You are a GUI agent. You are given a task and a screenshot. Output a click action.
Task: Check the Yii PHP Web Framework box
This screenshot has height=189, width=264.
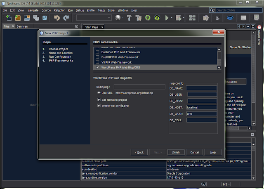click(97, 62)
